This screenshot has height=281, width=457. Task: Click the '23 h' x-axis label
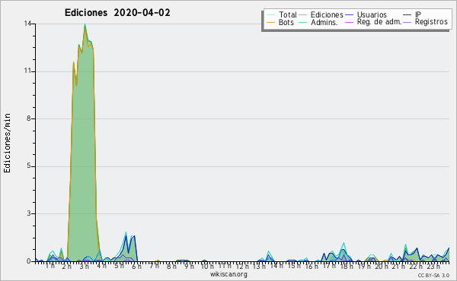pos(433,266)
